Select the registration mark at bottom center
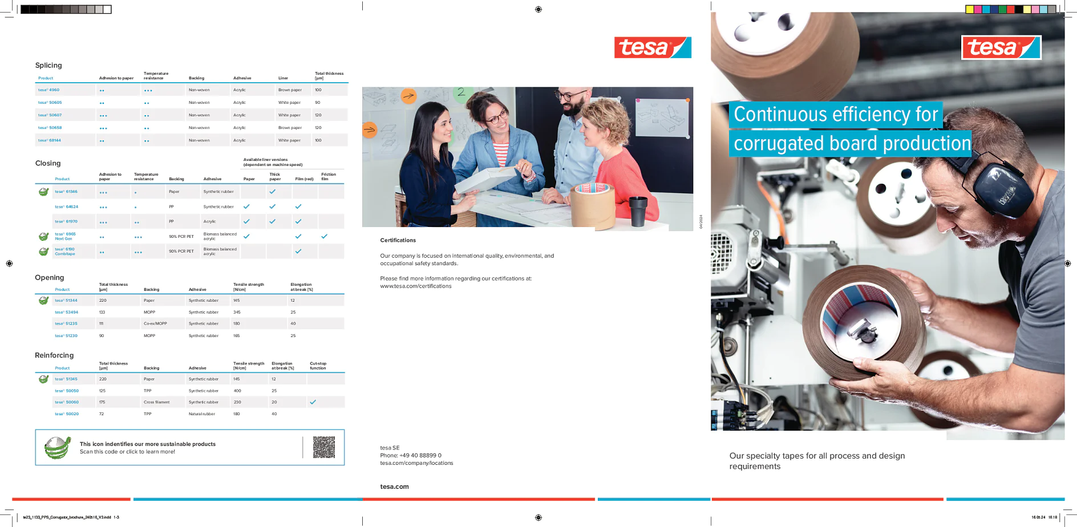 [538, 518]
